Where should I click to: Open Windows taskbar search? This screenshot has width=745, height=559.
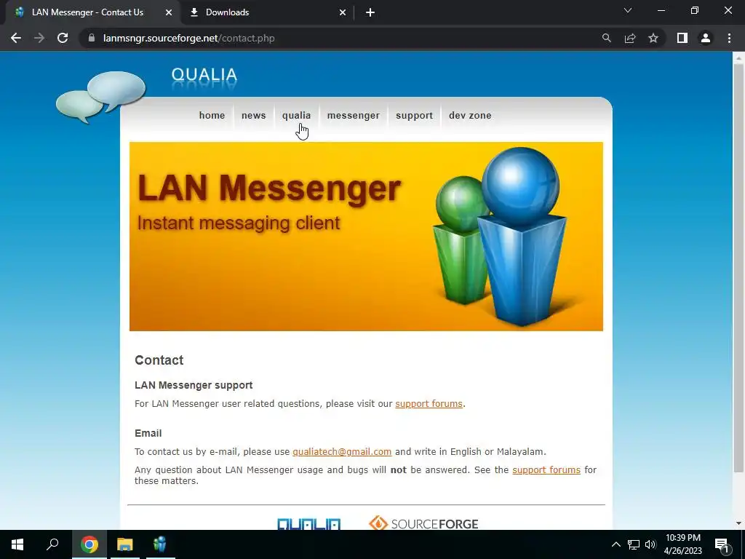[x=52, y=544]
